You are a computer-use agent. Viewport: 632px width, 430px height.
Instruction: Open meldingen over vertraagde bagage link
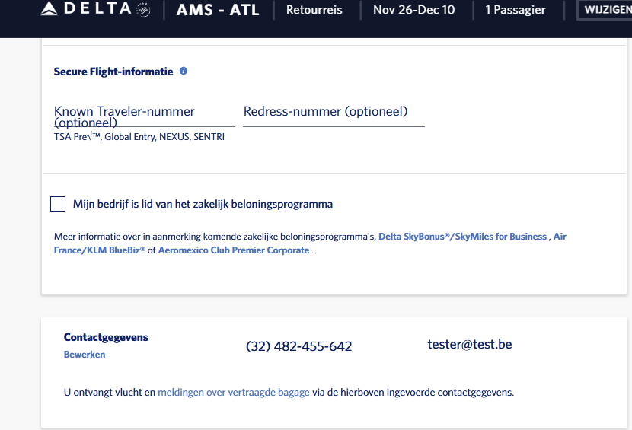(234, 393)
